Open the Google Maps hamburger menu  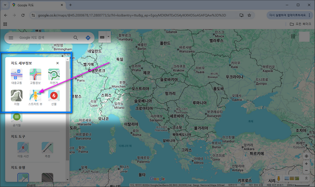coord(11,38)
